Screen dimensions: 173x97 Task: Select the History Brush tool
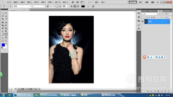6,25
